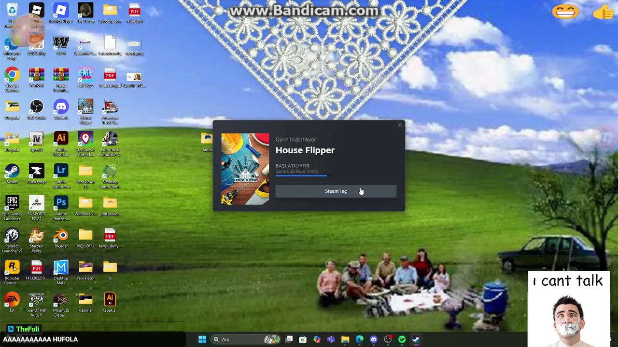Select The Forest desktop shortcut
This screenshot has width=618, height=347.
point(85,13)
